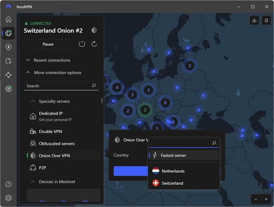Select Fastest server option
Image resolution: width=274 pixels, height=207 pixels.
[184, 155]
